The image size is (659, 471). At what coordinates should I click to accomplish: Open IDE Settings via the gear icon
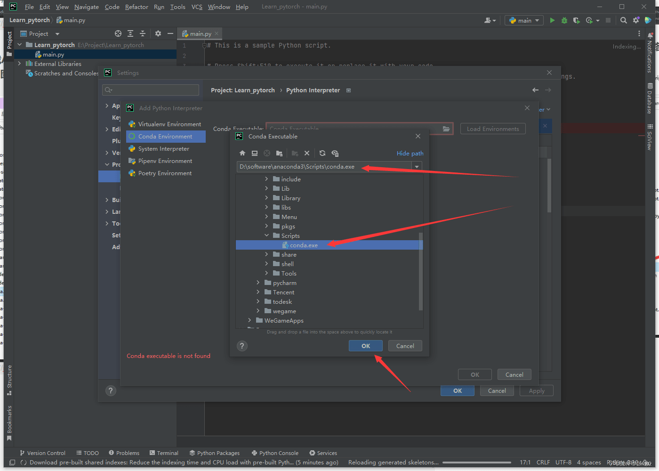click(636, 20)
